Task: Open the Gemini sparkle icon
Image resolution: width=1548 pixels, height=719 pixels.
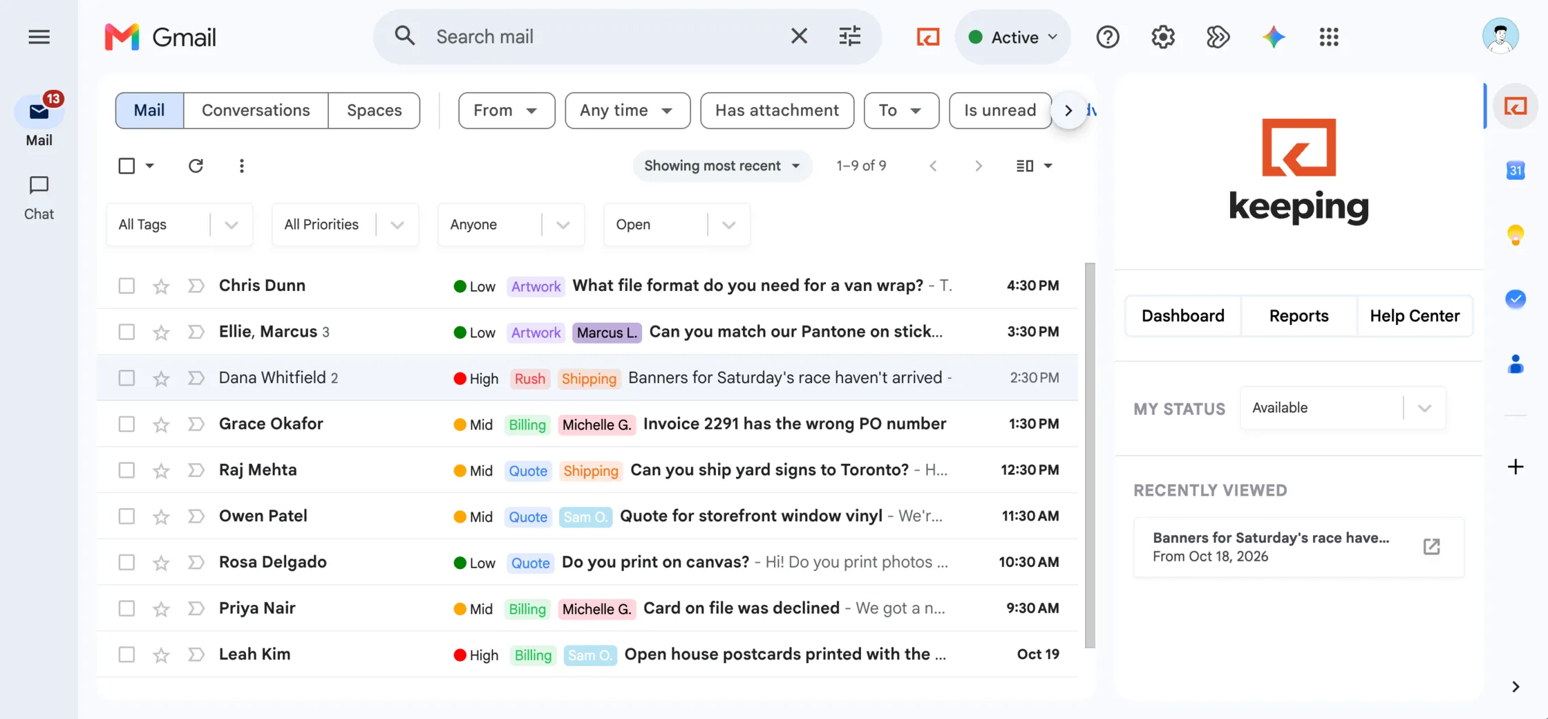Action: pos(1273,37)
